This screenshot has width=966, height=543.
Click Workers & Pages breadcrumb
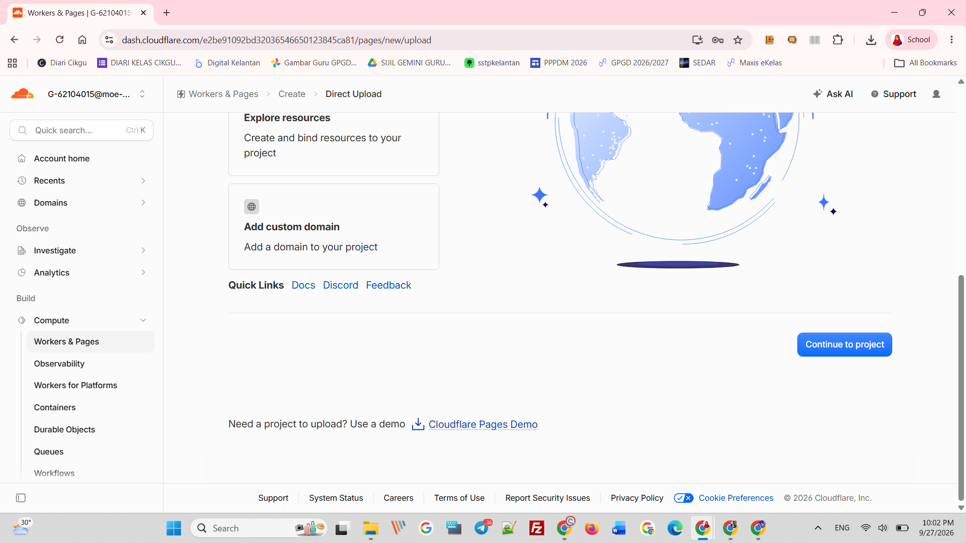point(217,94)
